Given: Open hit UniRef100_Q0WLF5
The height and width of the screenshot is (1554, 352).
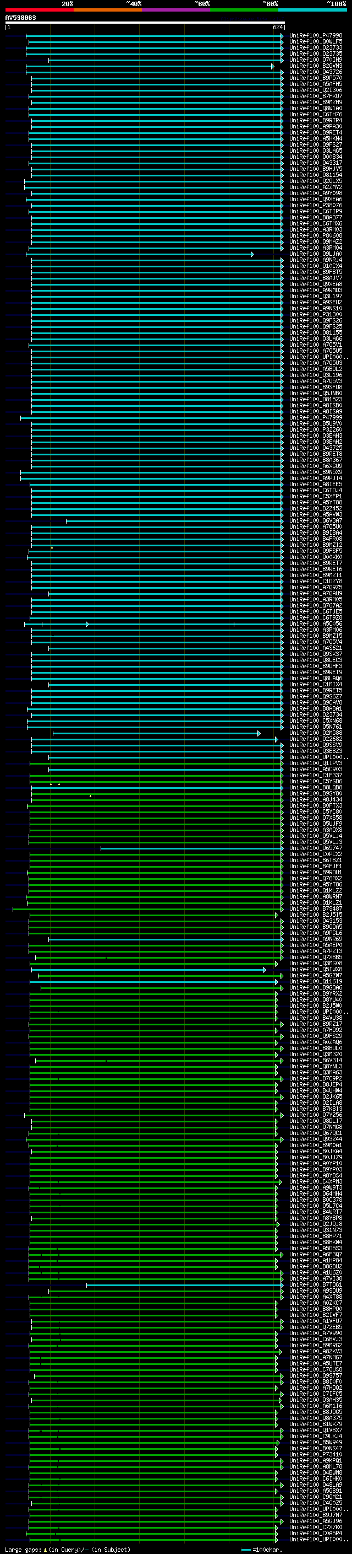Looking at the screenshot, I should [x=316, y=42].
